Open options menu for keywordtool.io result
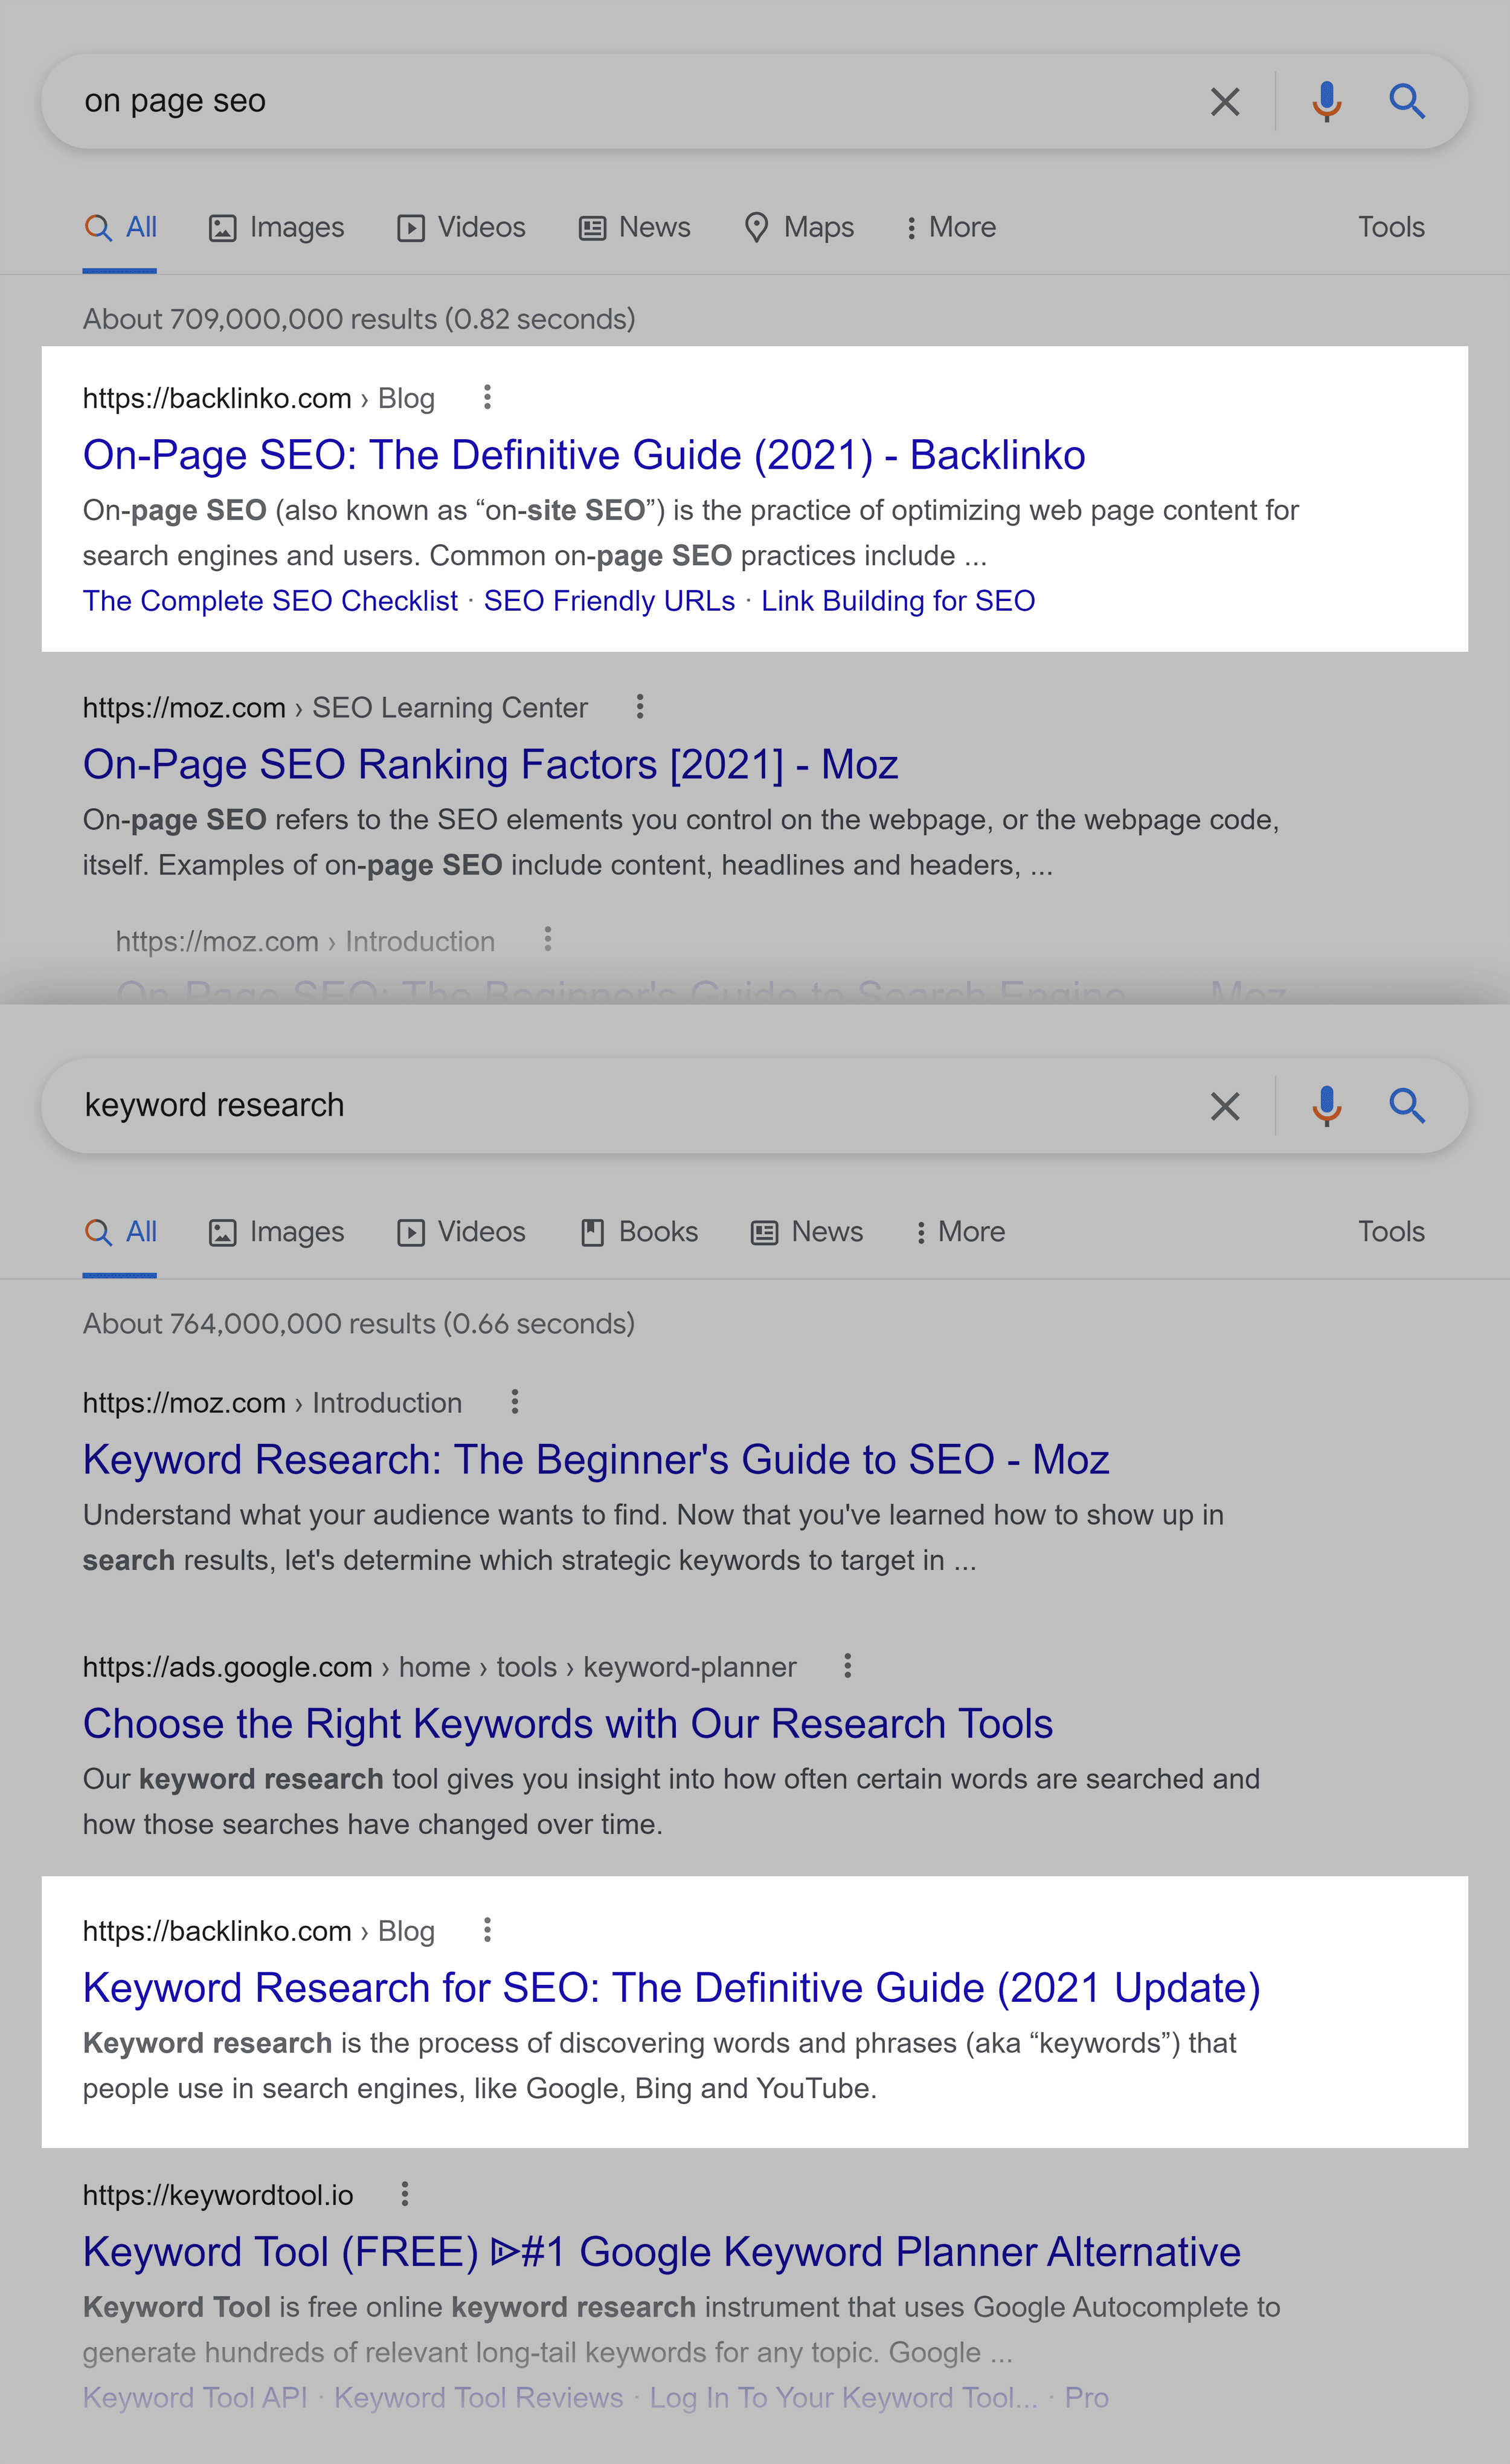 pos(404,2193)
